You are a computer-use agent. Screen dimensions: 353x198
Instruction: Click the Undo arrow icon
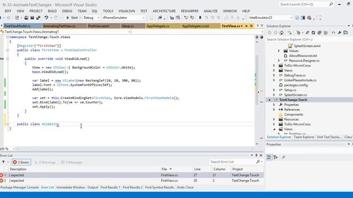[46, 18]
